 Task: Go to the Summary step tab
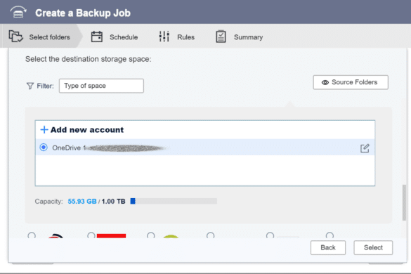239,37
